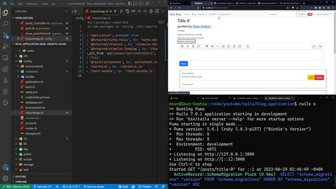Screen dimensions: 336x189
Task: Open routes.rb in the Explorer tree
Action: [31, 128]
